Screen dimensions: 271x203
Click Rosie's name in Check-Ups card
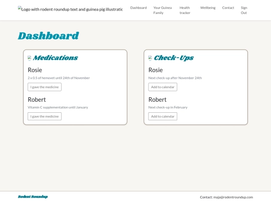coord(156,70)
